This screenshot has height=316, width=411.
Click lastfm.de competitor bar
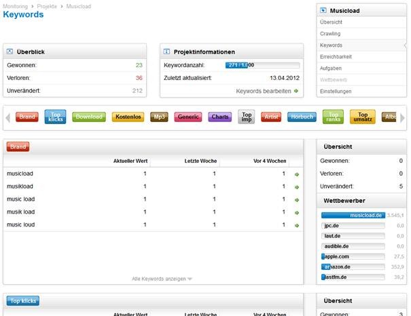point(353,277)
